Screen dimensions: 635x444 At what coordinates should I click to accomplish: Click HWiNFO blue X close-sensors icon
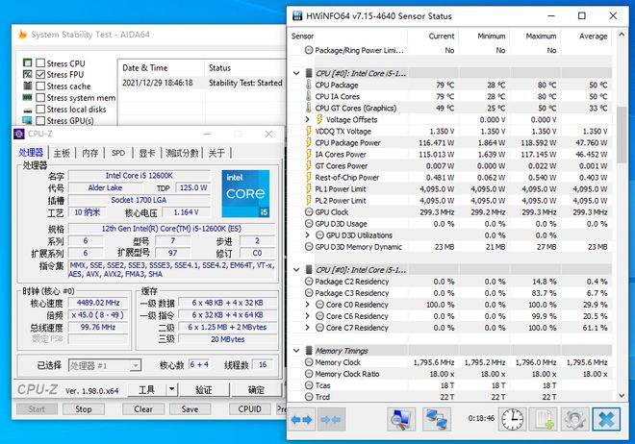coord(606,419)
